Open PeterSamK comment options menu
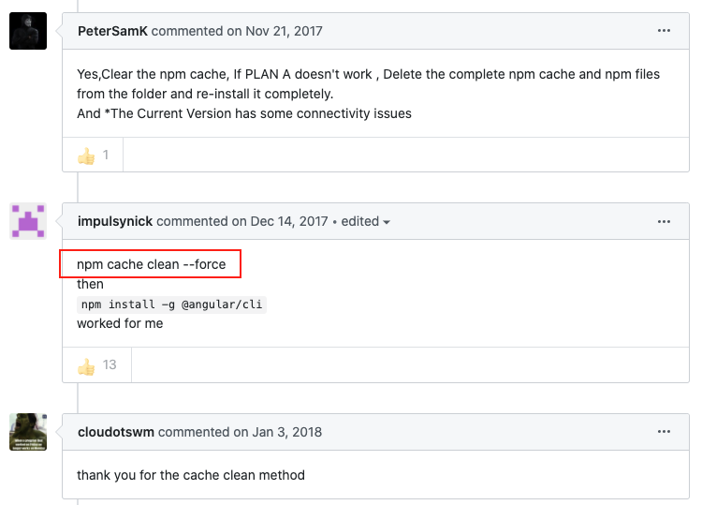 [x=664, y=31]
